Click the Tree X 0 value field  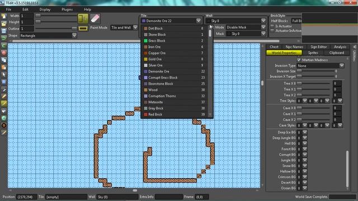tap(337, 83)
